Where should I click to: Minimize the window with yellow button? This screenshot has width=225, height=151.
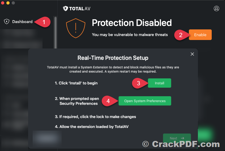tap(8, 3)
